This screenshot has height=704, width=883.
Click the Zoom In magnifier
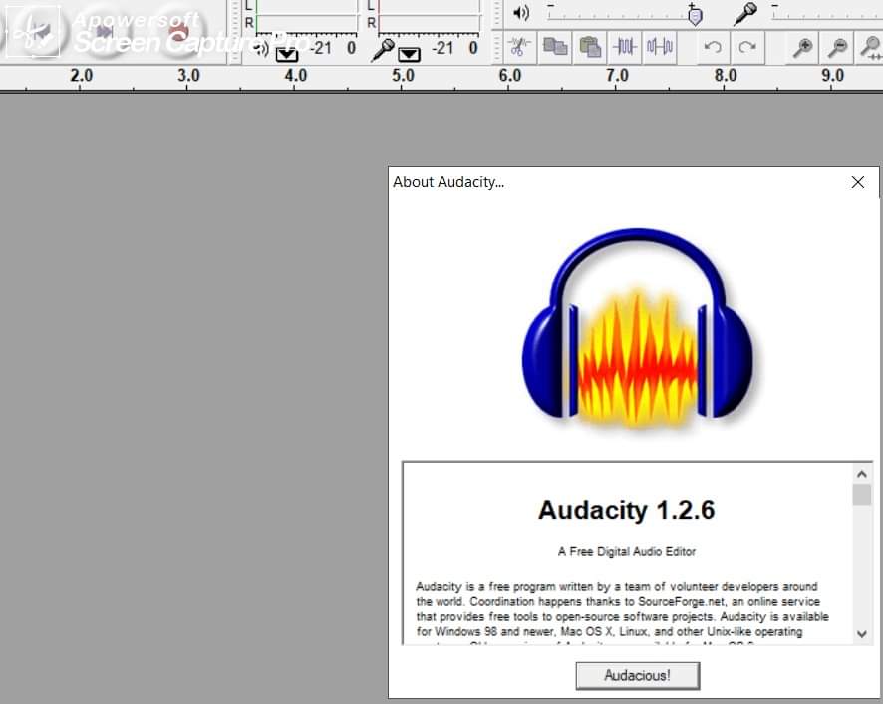coord(802,47)
